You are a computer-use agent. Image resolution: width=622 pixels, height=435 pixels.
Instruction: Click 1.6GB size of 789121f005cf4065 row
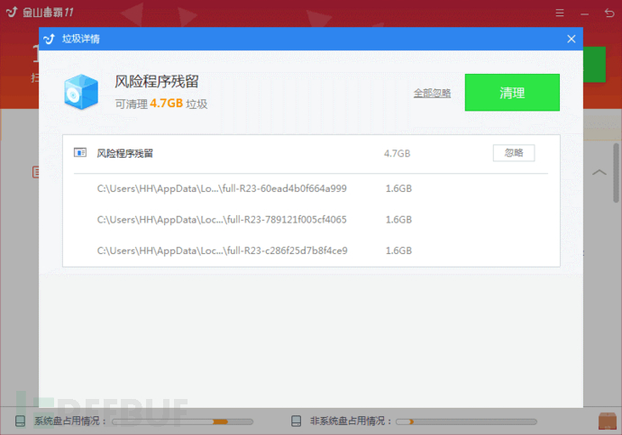coord(398,220)
